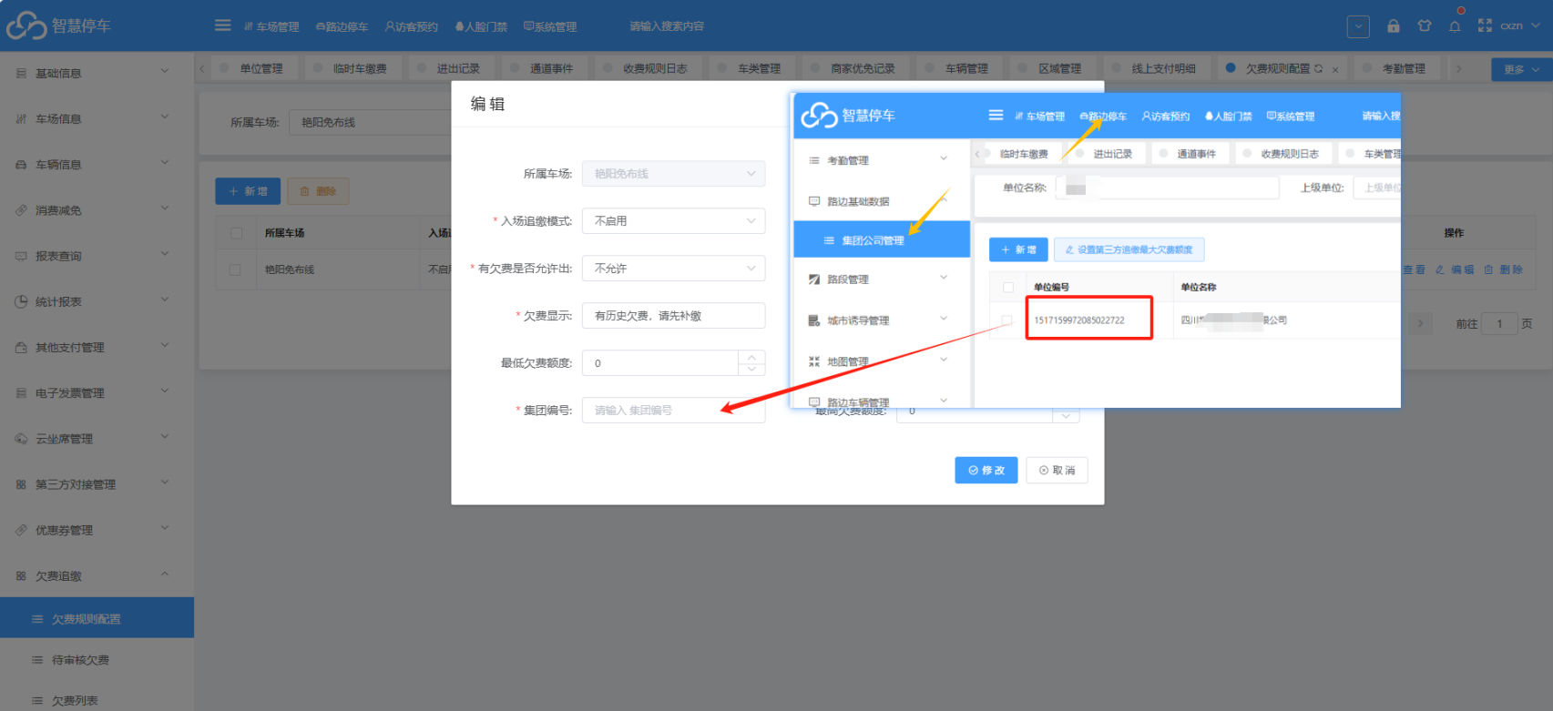This screenshot has width=1553, height=711.
Task: Close the 欠费规则配置 tab with its x icon
Action: 1335,69
